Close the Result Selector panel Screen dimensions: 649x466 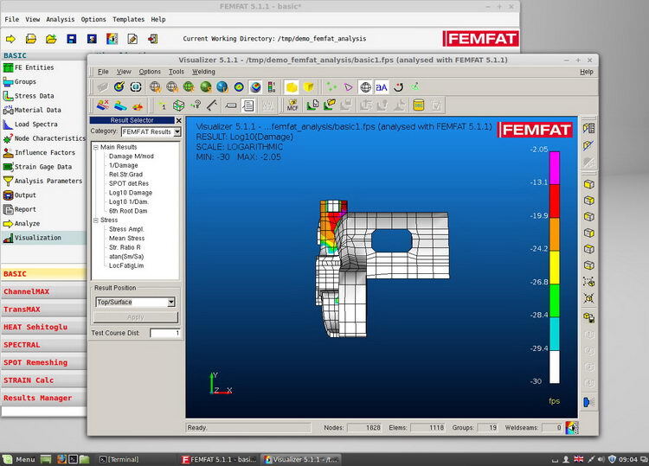click(x=178, y=120)
